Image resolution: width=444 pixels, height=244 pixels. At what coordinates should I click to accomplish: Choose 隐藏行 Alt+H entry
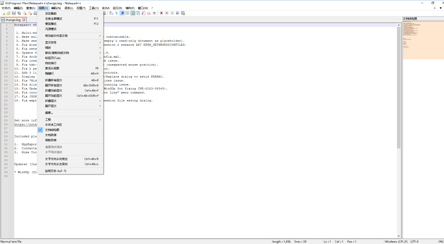tap(71, 73)
